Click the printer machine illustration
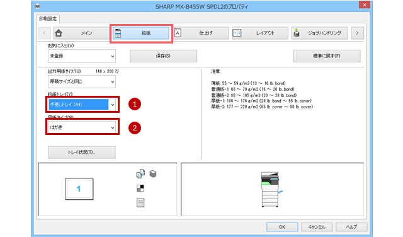403x237 pixels. 271,189
